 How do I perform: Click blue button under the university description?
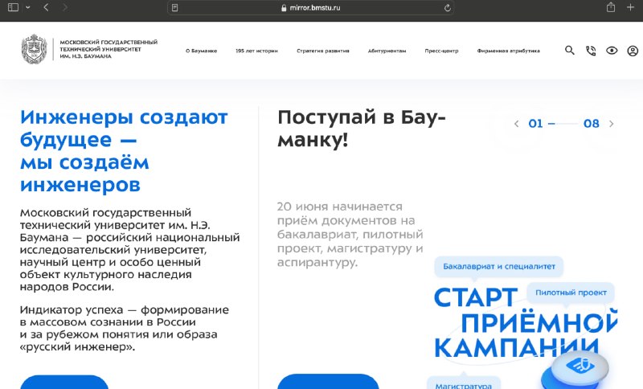pyautogui.click(x=64, y=382)
